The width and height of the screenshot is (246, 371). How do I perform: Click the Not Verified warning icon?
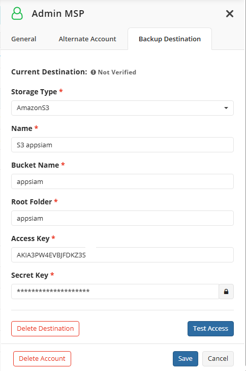tap(93, 72)
